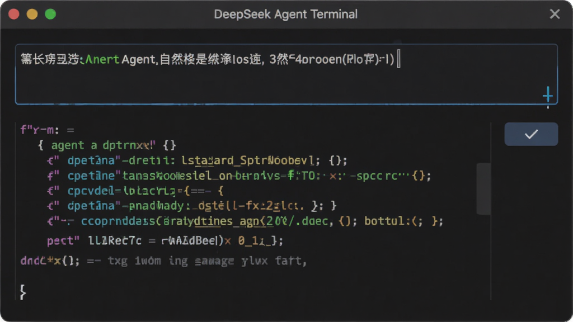
Task: Click the red close traffic light
Action: pyautogui.click(x=14, y=14)
